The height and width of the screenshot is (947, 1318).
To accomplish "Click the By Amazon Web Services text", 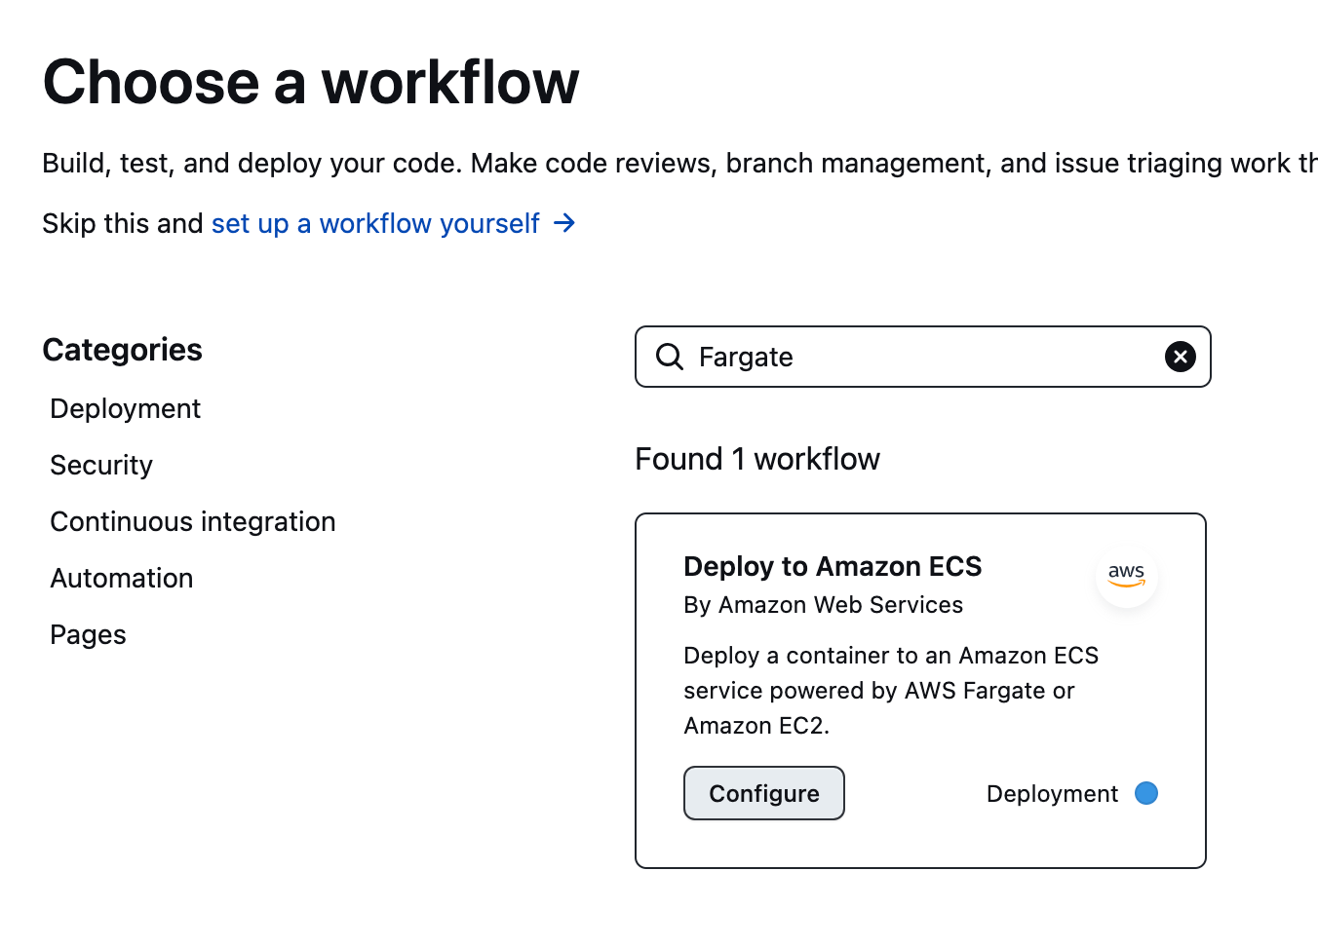I will (x=823, y=605).
